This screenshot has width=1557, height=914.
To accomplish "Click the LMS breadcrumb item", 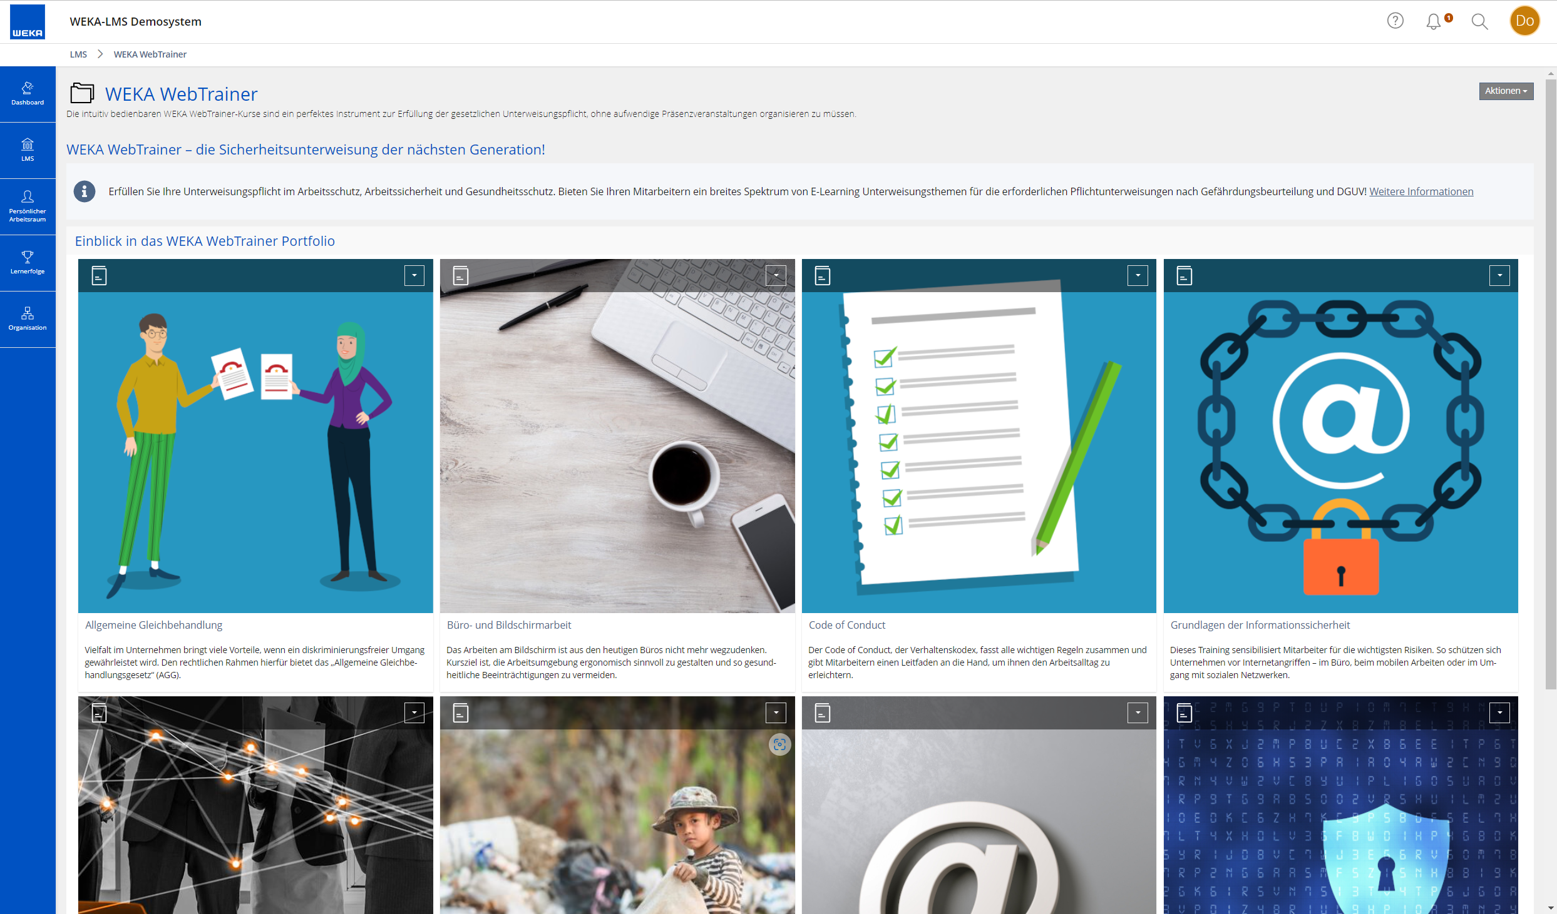I will [x=78, y=54].
